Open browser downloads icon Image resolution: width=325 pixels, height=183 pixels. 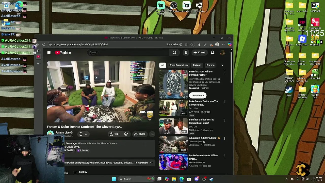click(211, 44)
